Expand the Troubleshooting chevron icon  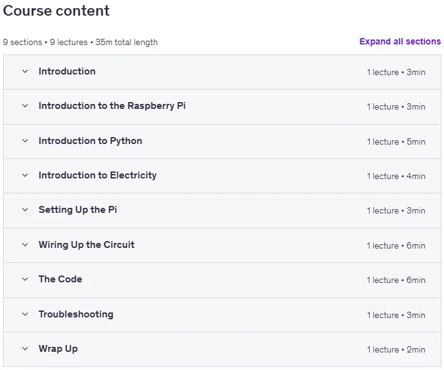tap(25, 314)
